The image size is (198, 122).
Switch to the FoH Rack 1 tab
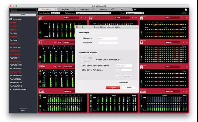point(46,9)
